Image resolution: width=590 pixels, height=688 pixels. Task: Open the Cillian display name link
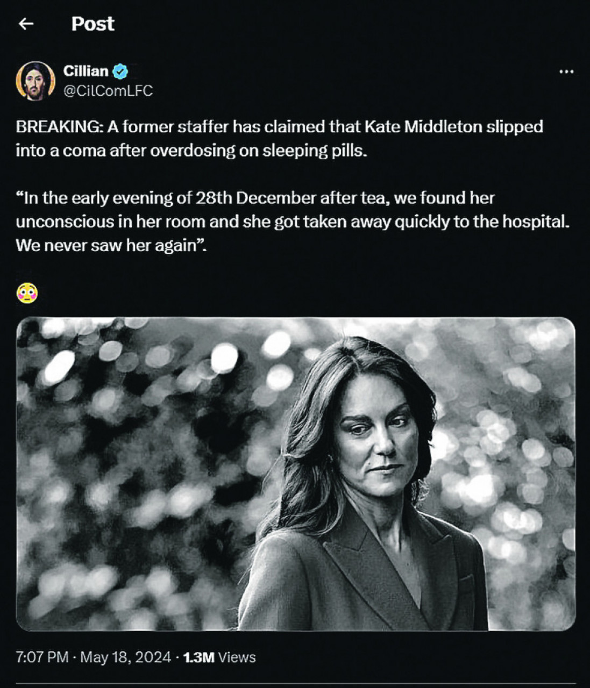[x=86, y=71]
